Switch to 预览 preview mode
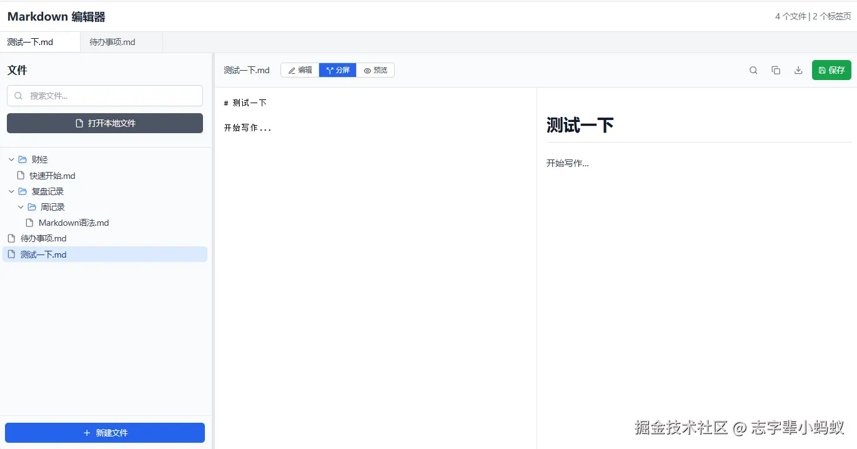The image size is (857, 449). [375, 70]
